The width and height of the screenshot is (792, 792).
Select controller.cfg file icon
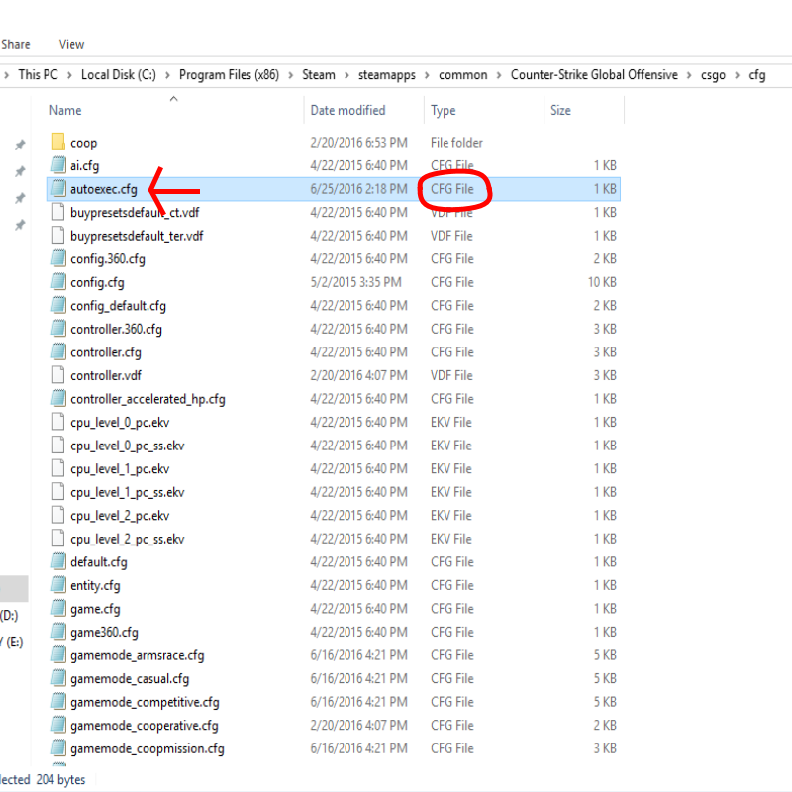click(x=58, y=351)
